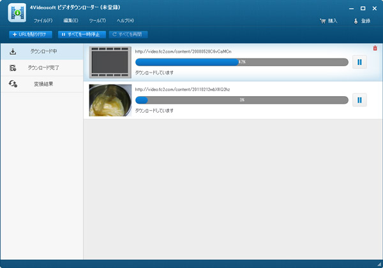The height and width of the screenshot is (268, 383).
Task: Open the ツール(T) menu
Action: pyautogui.click(x=98, y=21)
